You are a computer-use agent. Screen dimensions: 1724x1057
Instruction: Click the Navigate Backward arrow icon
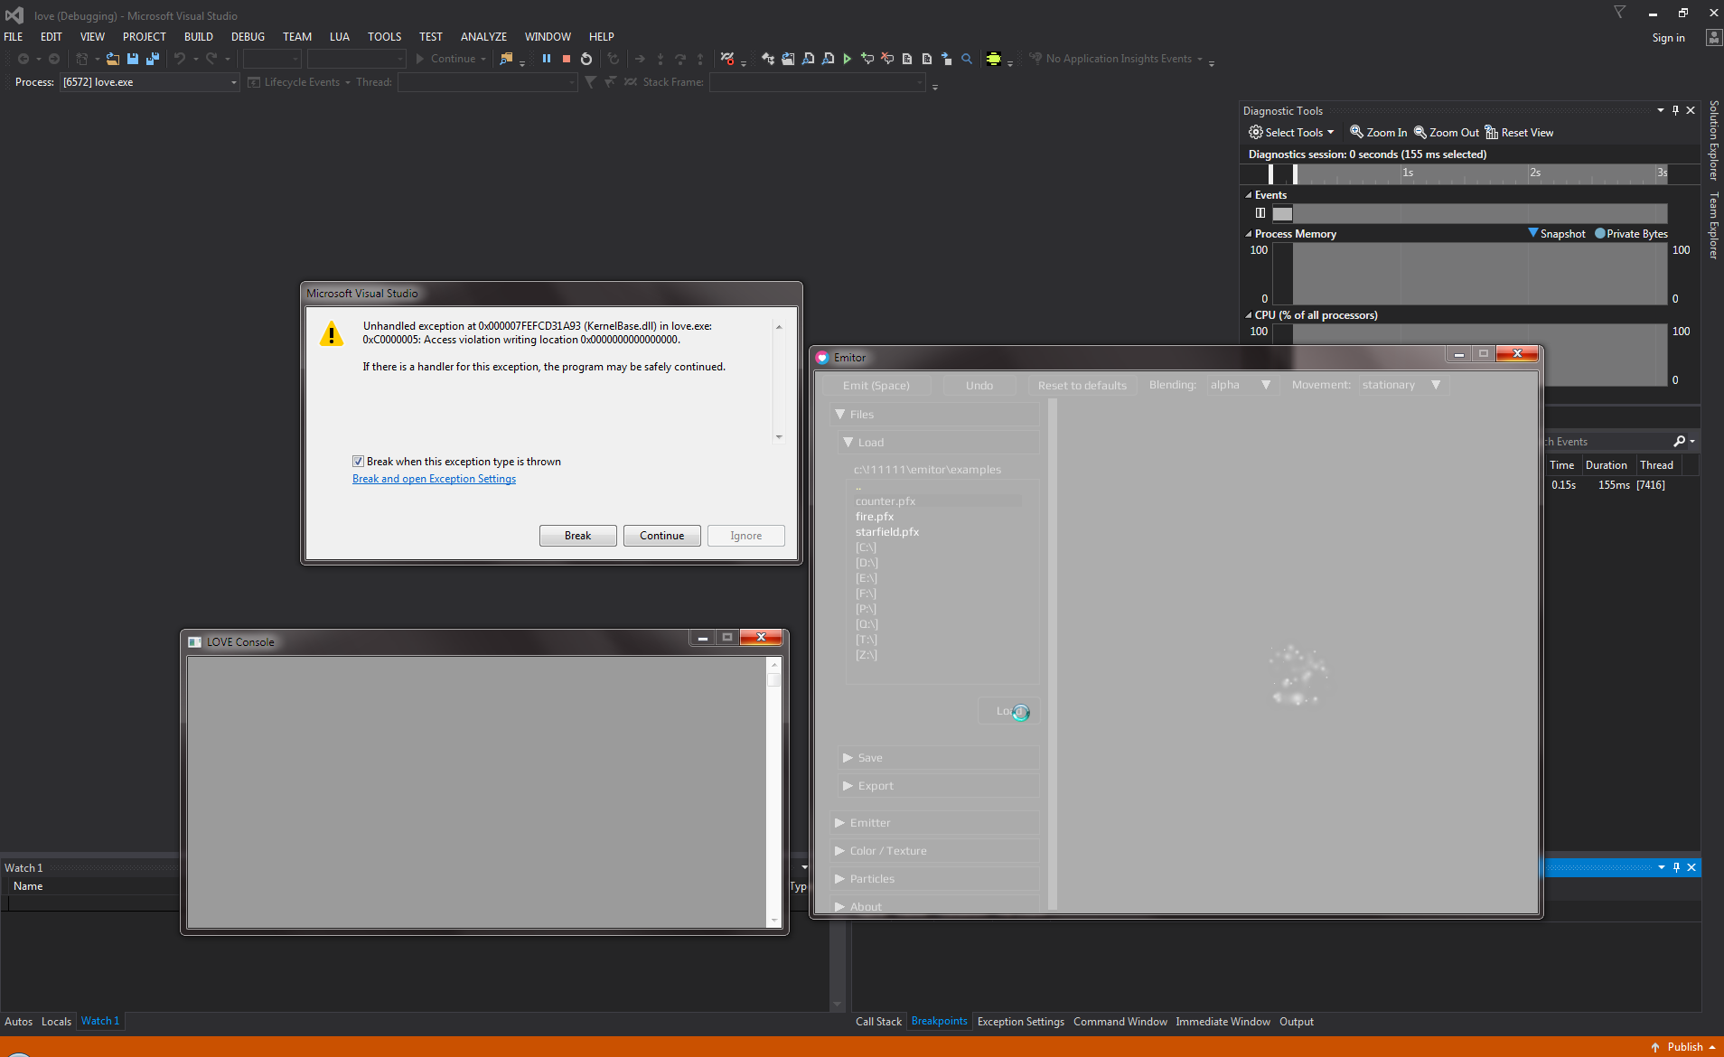[x=24, y=59]
